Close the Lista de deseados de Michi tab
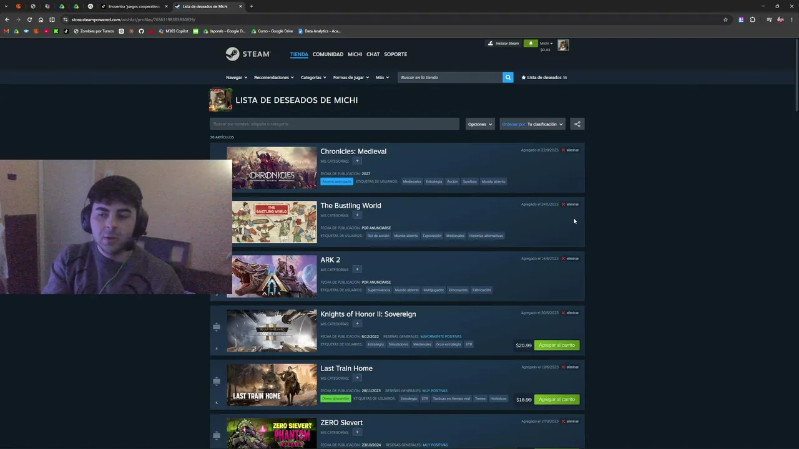 coord(240,6)
